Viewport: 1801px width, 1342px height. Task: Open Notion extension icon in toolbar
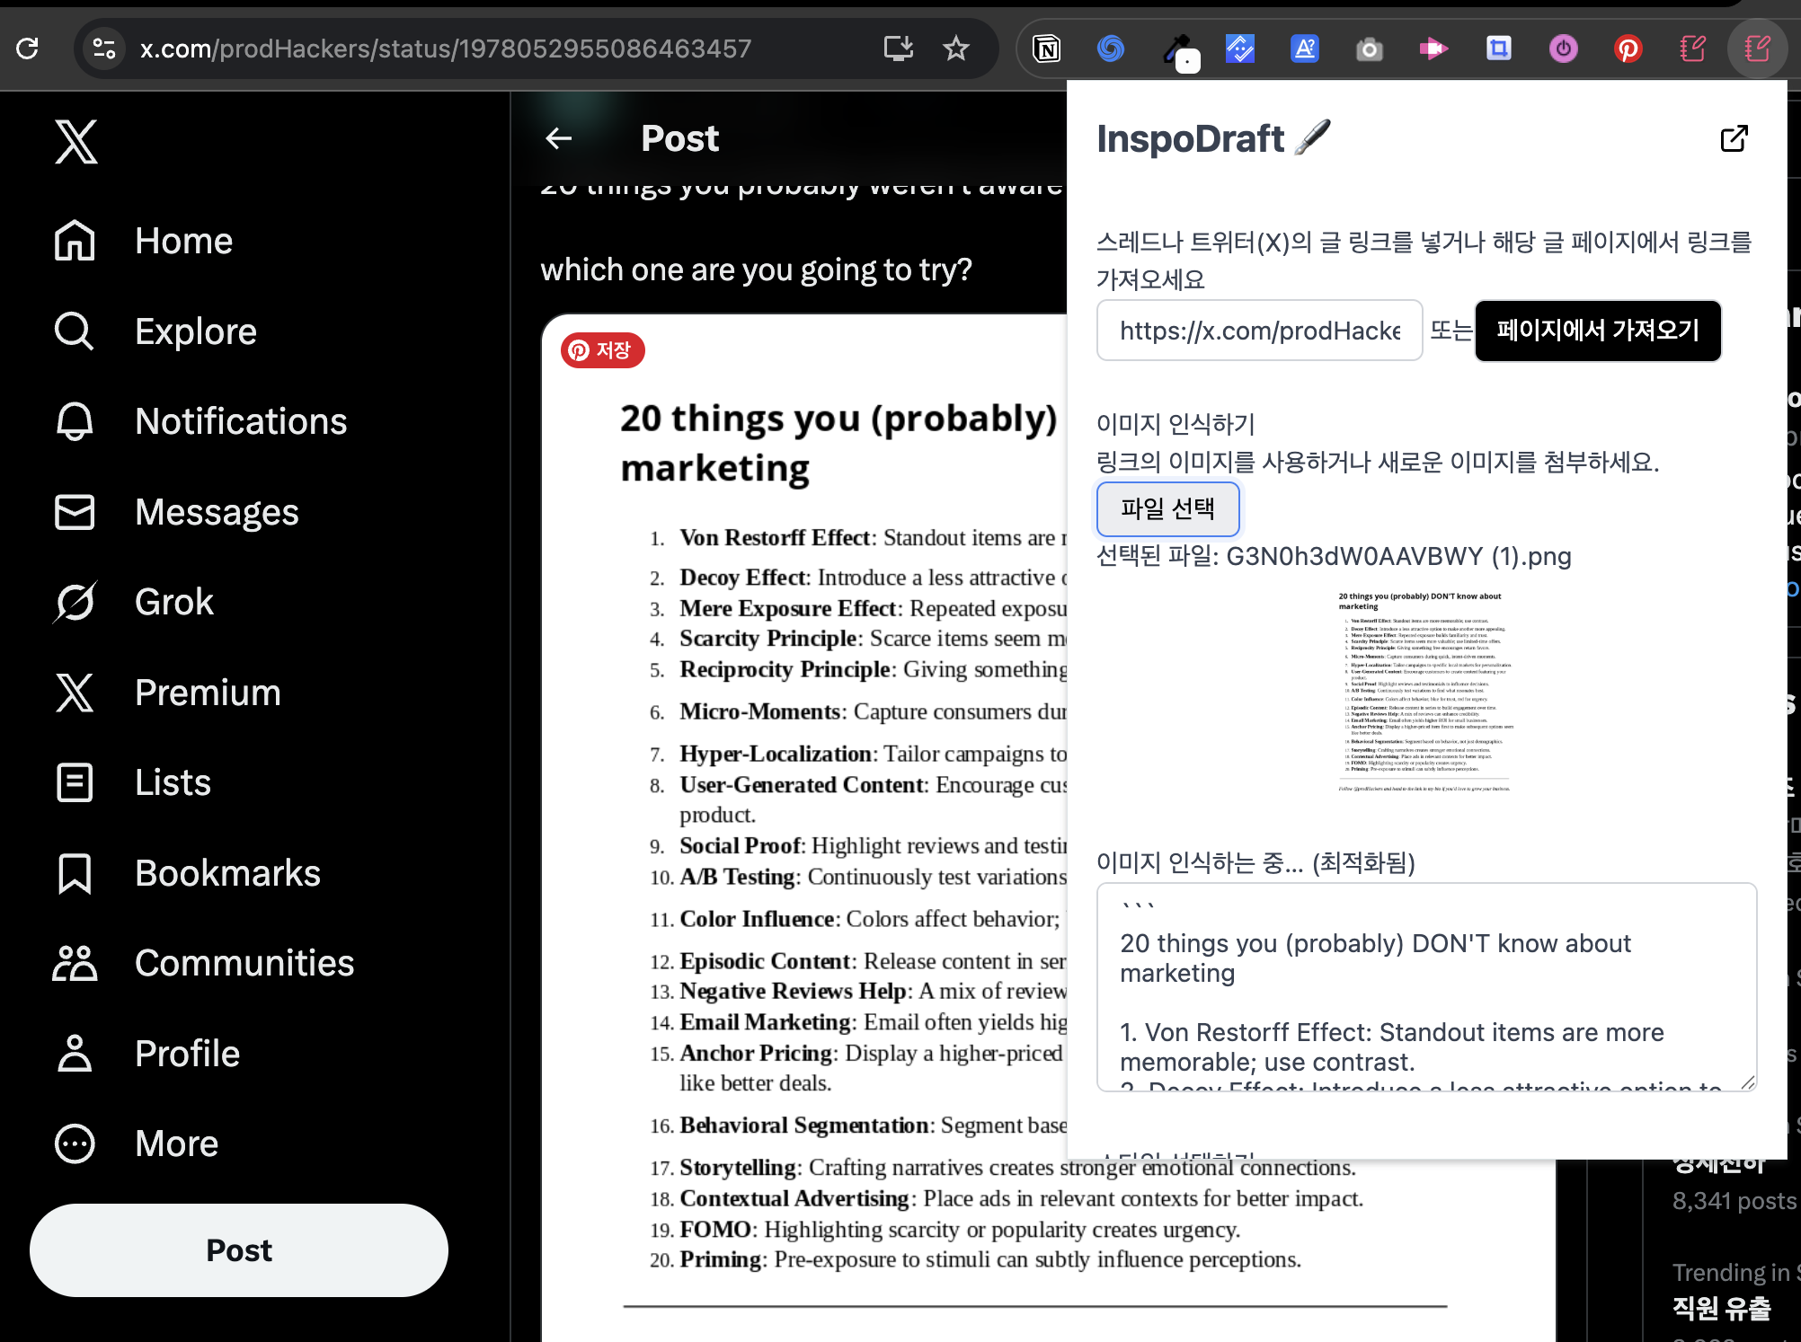[1046, 49]
